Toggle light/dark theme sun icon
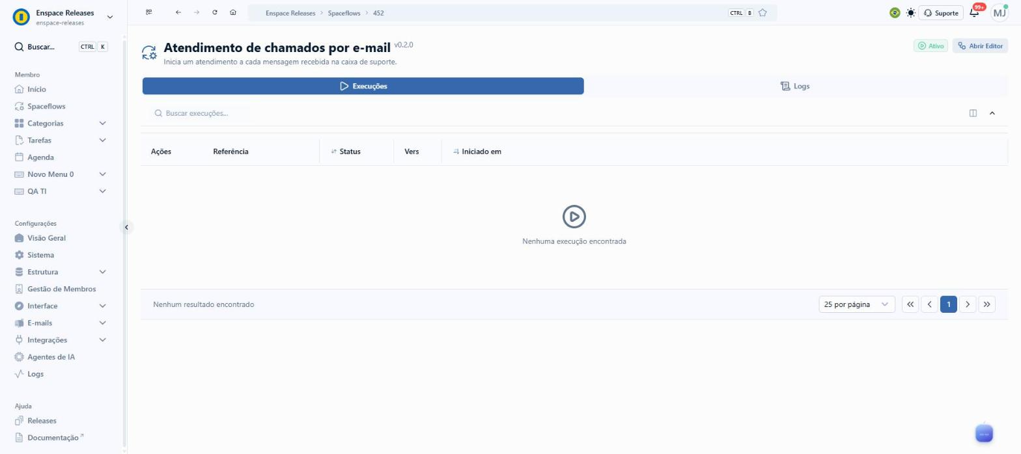Viewport: 1021px width, 454px height. pyautogui.click(x=910, y=13)
